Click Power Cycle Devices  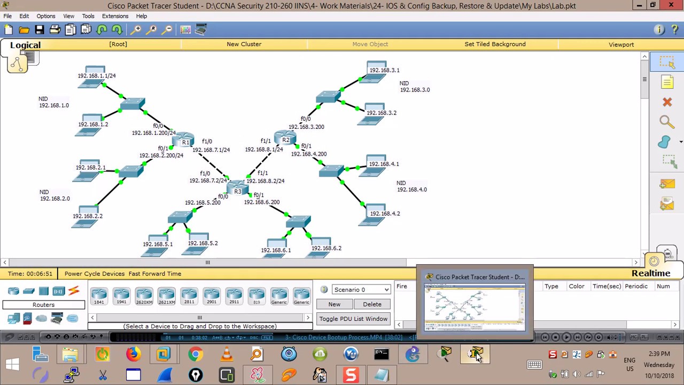coord(95,274)
